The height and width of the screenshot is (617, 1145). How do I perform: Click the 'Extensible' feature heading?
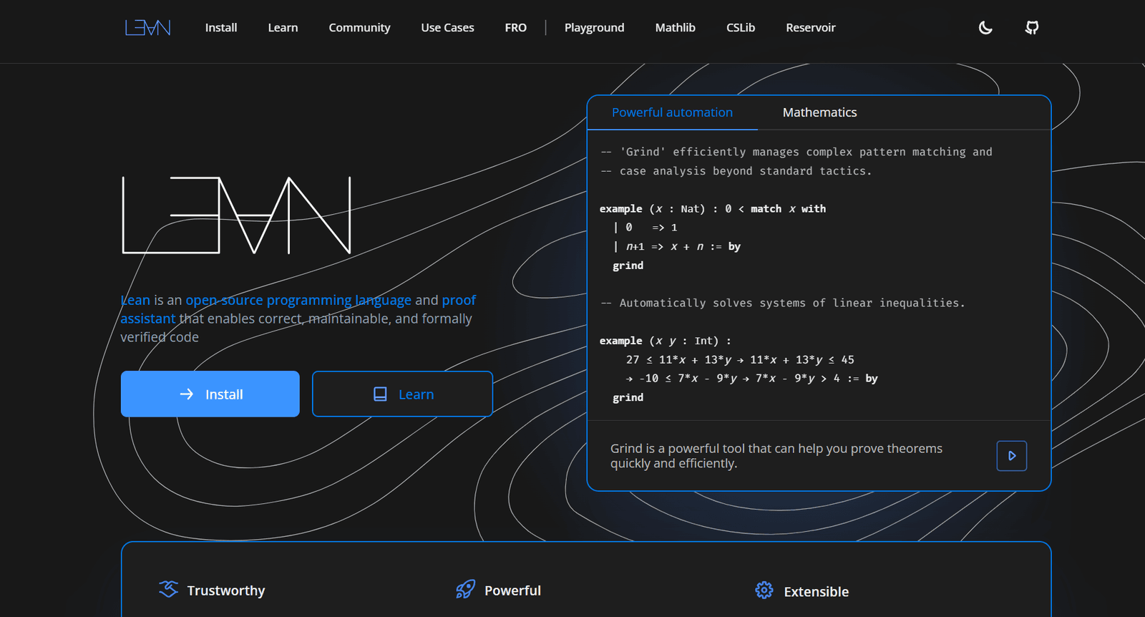816,592
